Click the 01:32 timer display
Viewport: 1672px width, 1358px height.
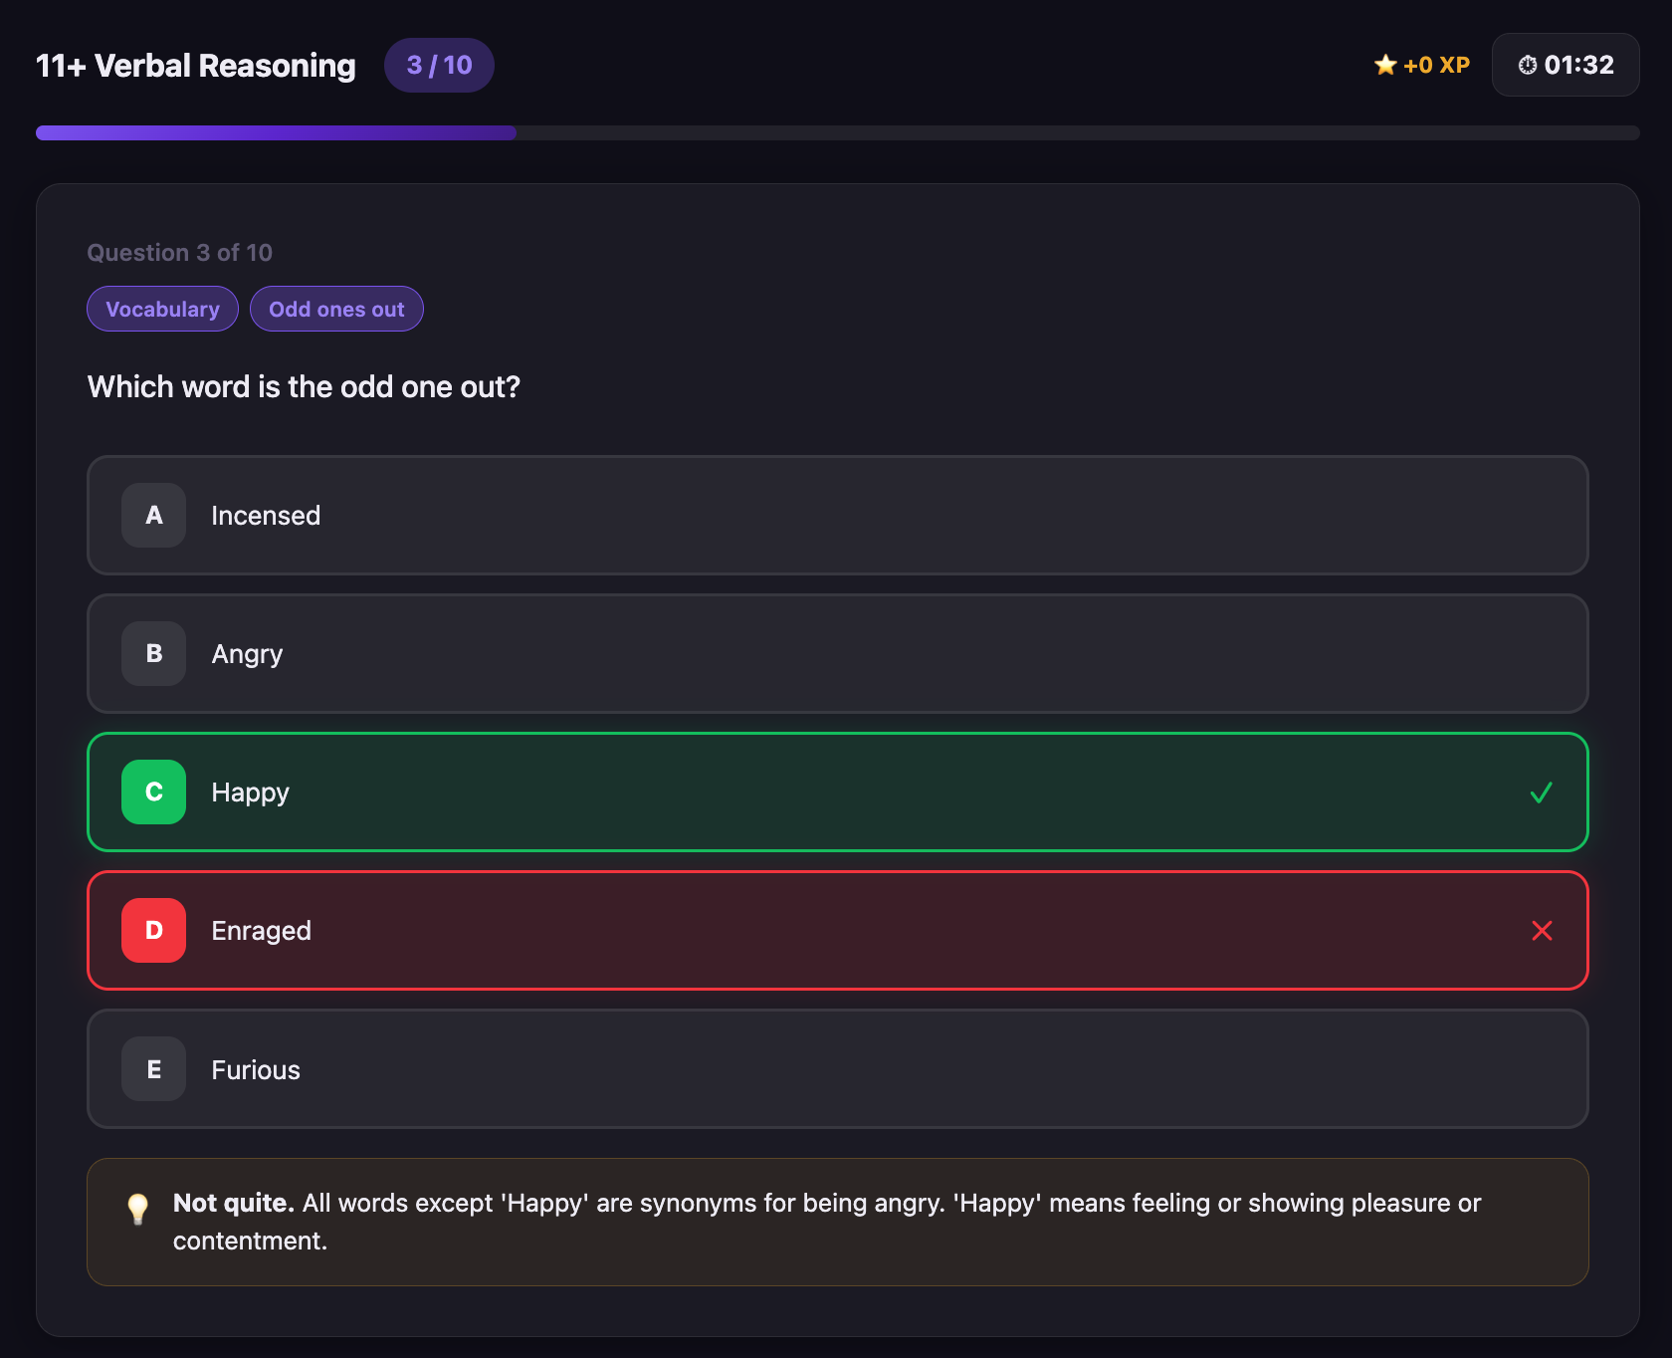(x=1578, y=66)
